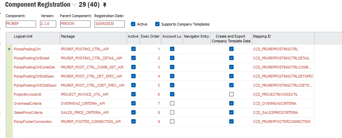Expand the Component Registration title dropdown chevron
The width and height of the screenshot is (342, 138).
pyautogui.click(x=74, y=5)
